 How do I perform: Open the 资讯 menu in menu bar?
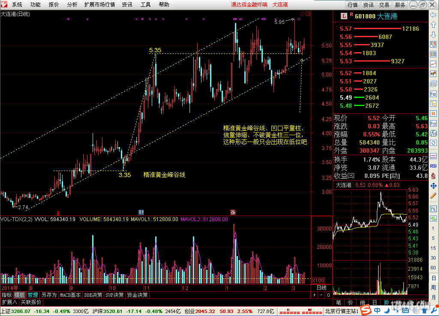pyautogui.click(x=127, y=4)
